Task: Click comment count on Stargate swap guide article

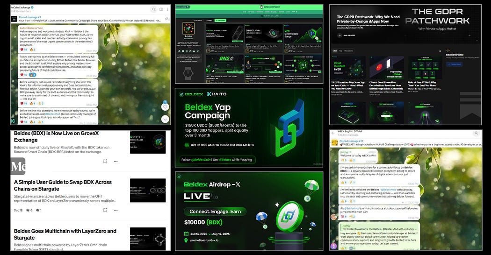Action: 39,210
